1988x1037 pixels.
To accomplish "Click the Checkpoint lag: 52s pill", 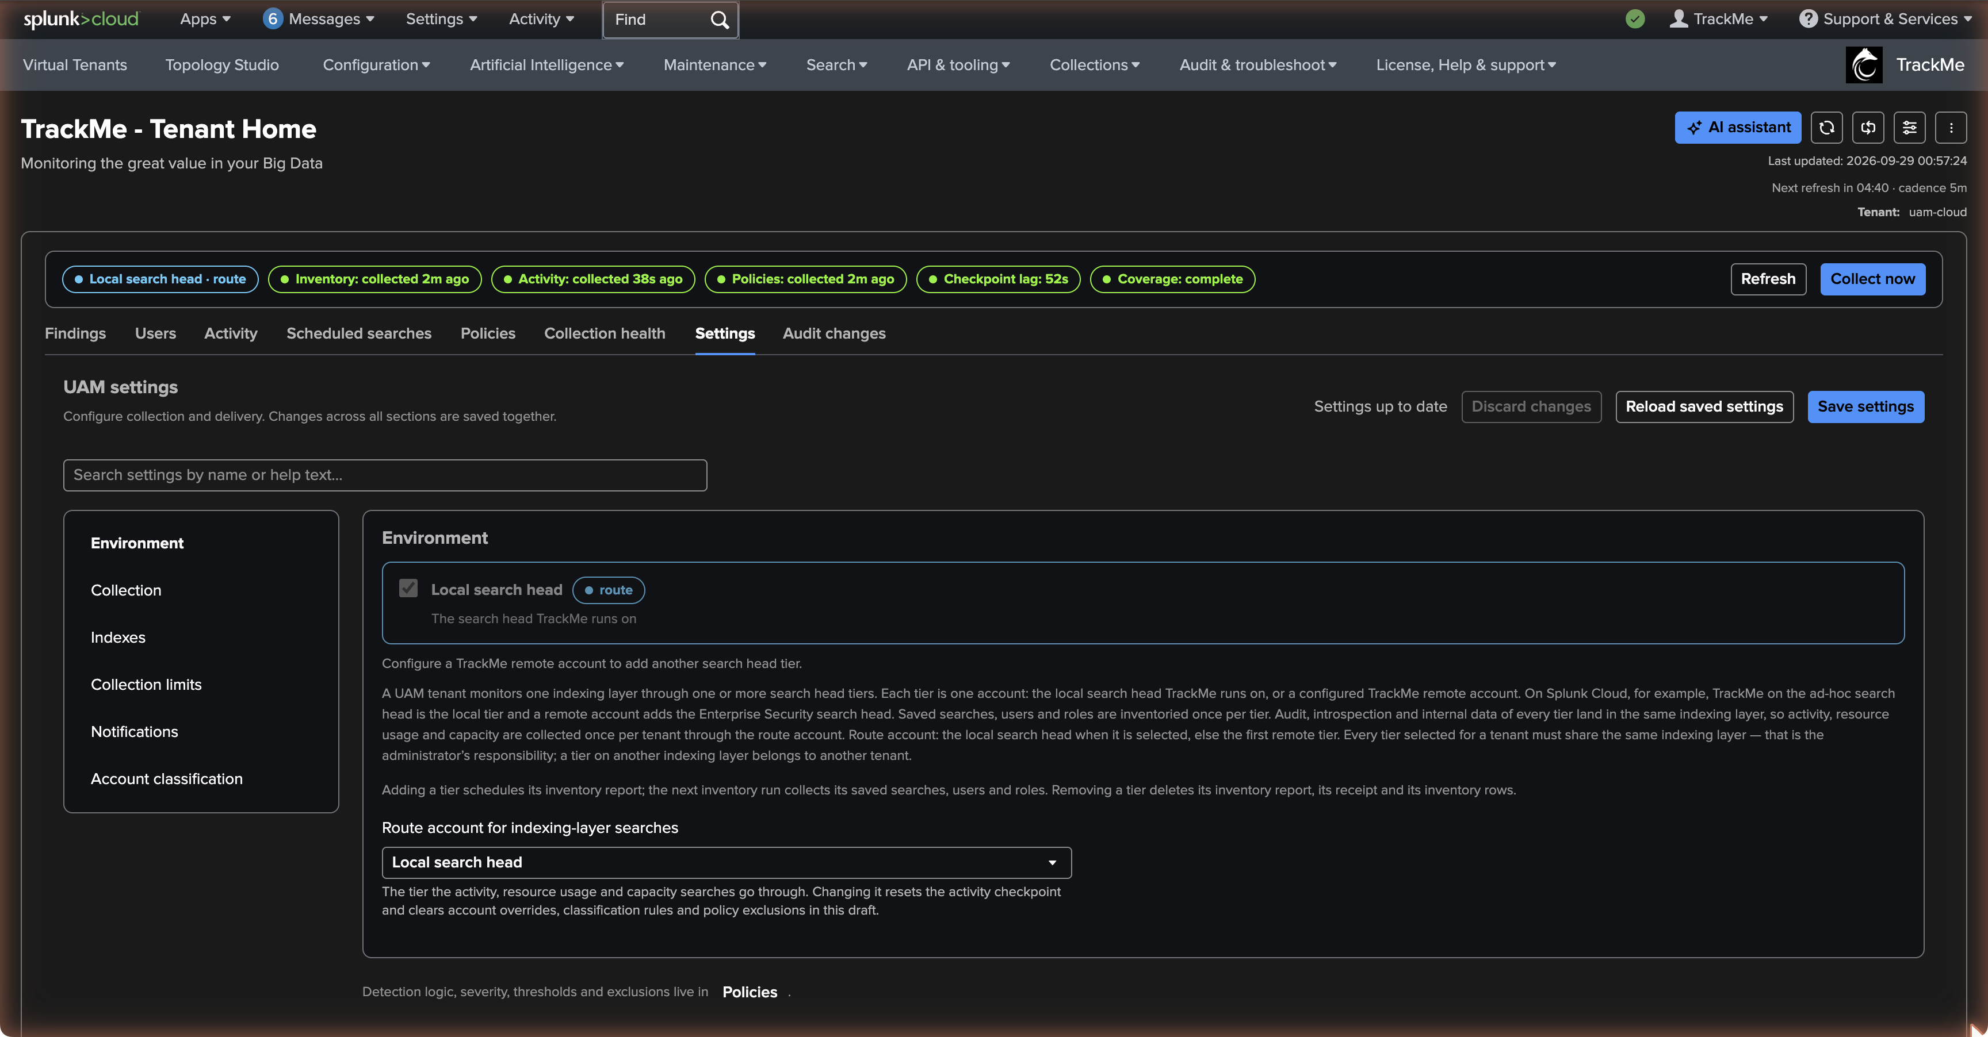I will [x=998, y=279].
